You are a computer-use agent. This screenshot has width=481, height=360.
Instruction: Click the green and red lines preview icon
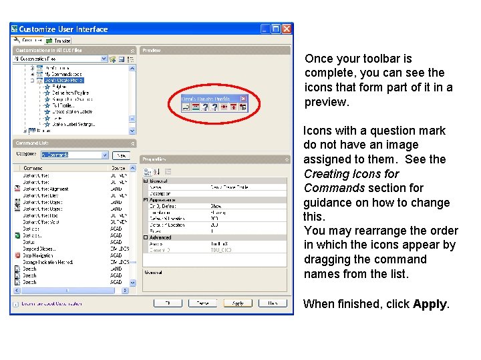(196, 107)
